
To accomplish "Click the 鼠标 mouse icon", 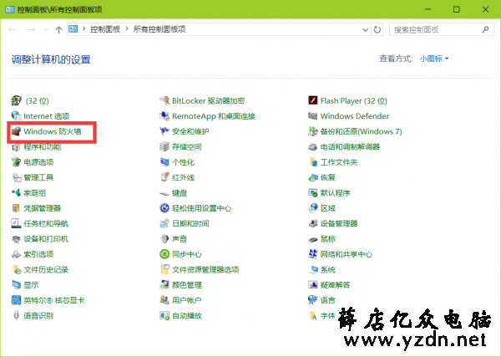I will pyautogui.click(x=313, y=239).
